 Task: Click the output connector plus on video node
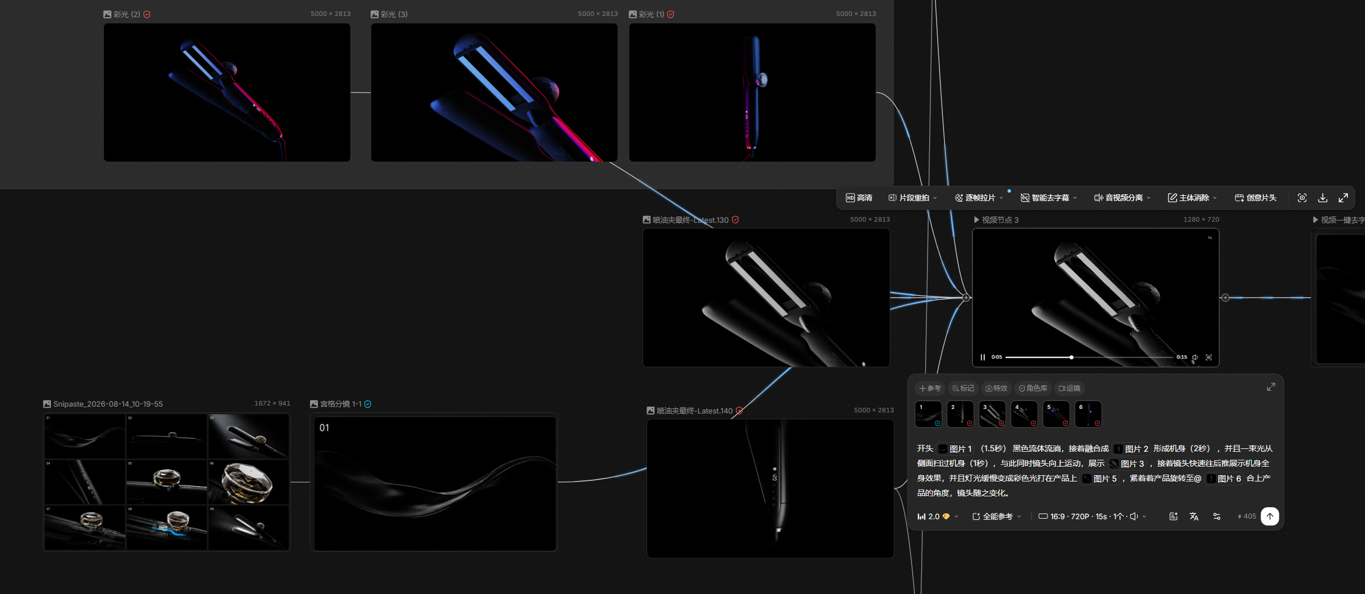point(1225,298)
